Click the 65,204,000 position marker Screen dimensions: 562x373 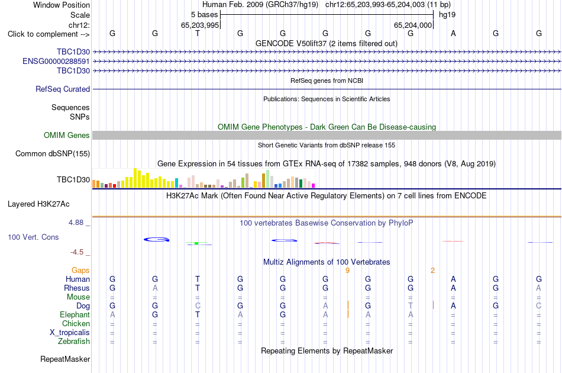coord(413,25)
